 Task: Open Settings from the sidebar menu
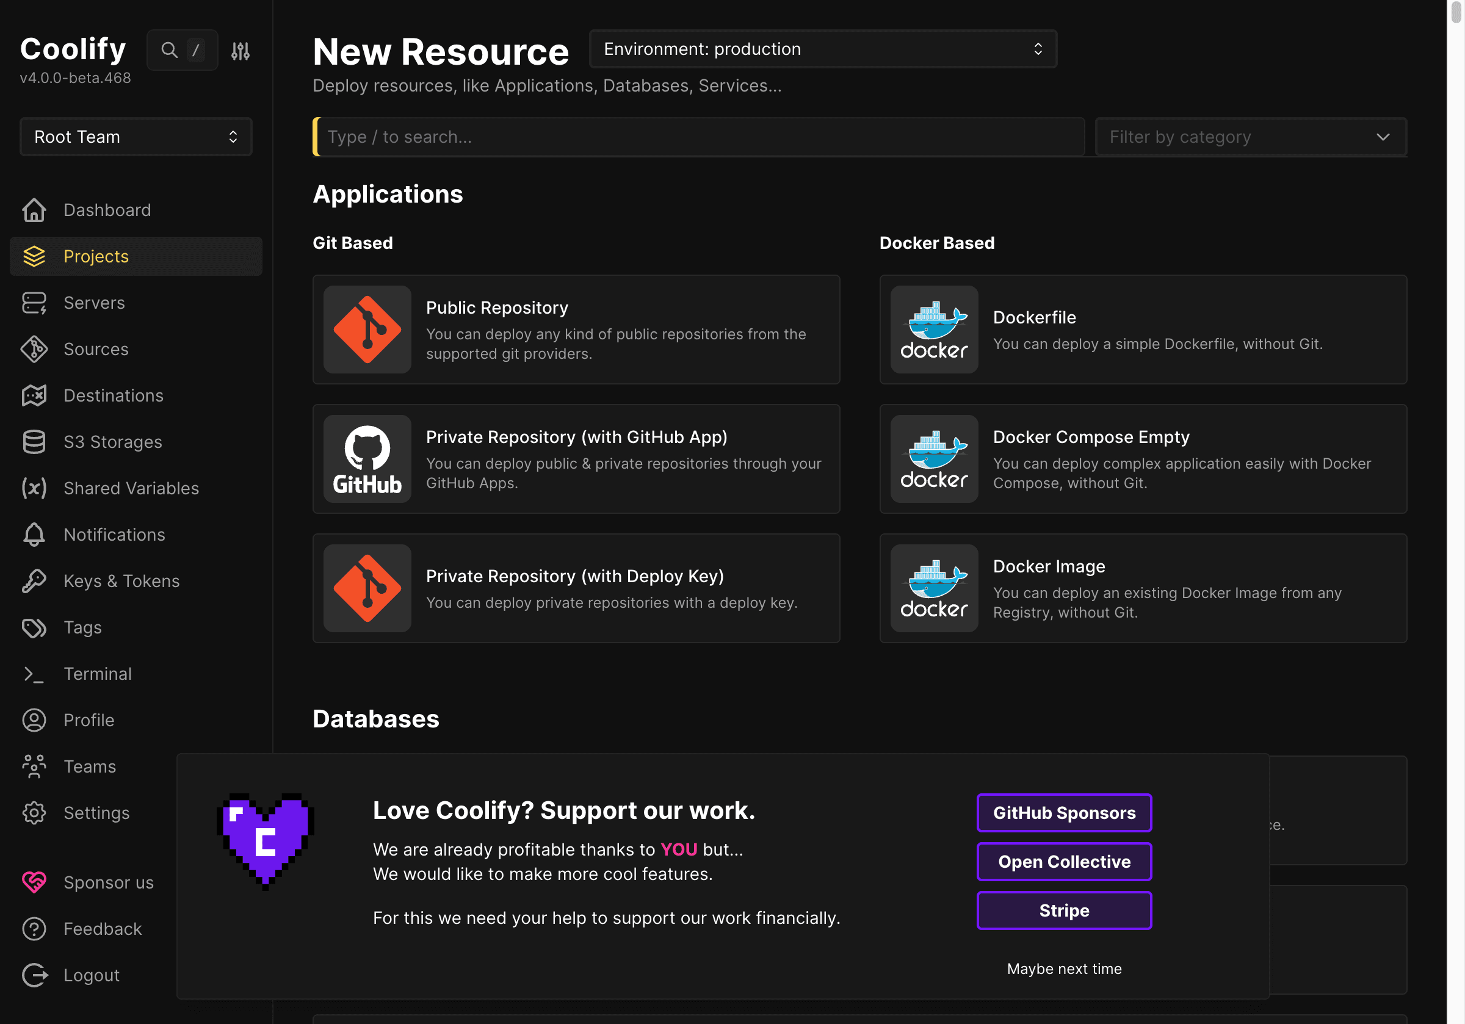click(97, 812)
